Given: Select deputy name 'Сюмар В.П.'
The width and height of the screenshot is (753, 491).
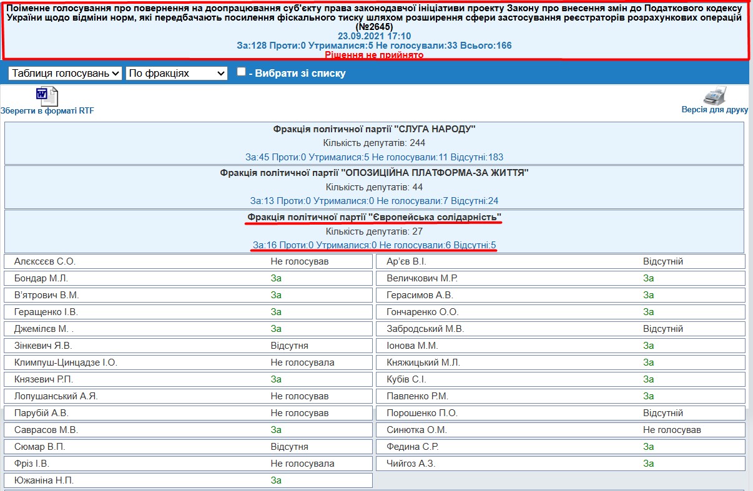Looking at the screenshot, I should (39, 447).
